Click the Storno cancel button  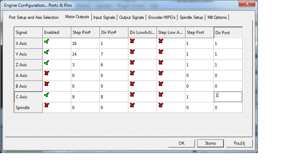(210, 143)
